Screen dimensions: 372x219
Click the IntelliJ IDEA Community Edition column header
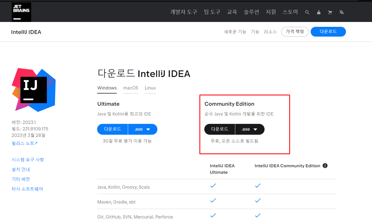coord(287,166)
